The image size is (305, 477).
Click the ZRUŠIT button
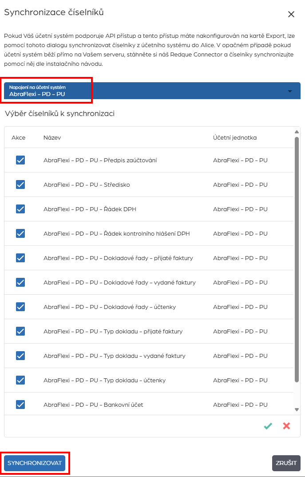(286, 463)
